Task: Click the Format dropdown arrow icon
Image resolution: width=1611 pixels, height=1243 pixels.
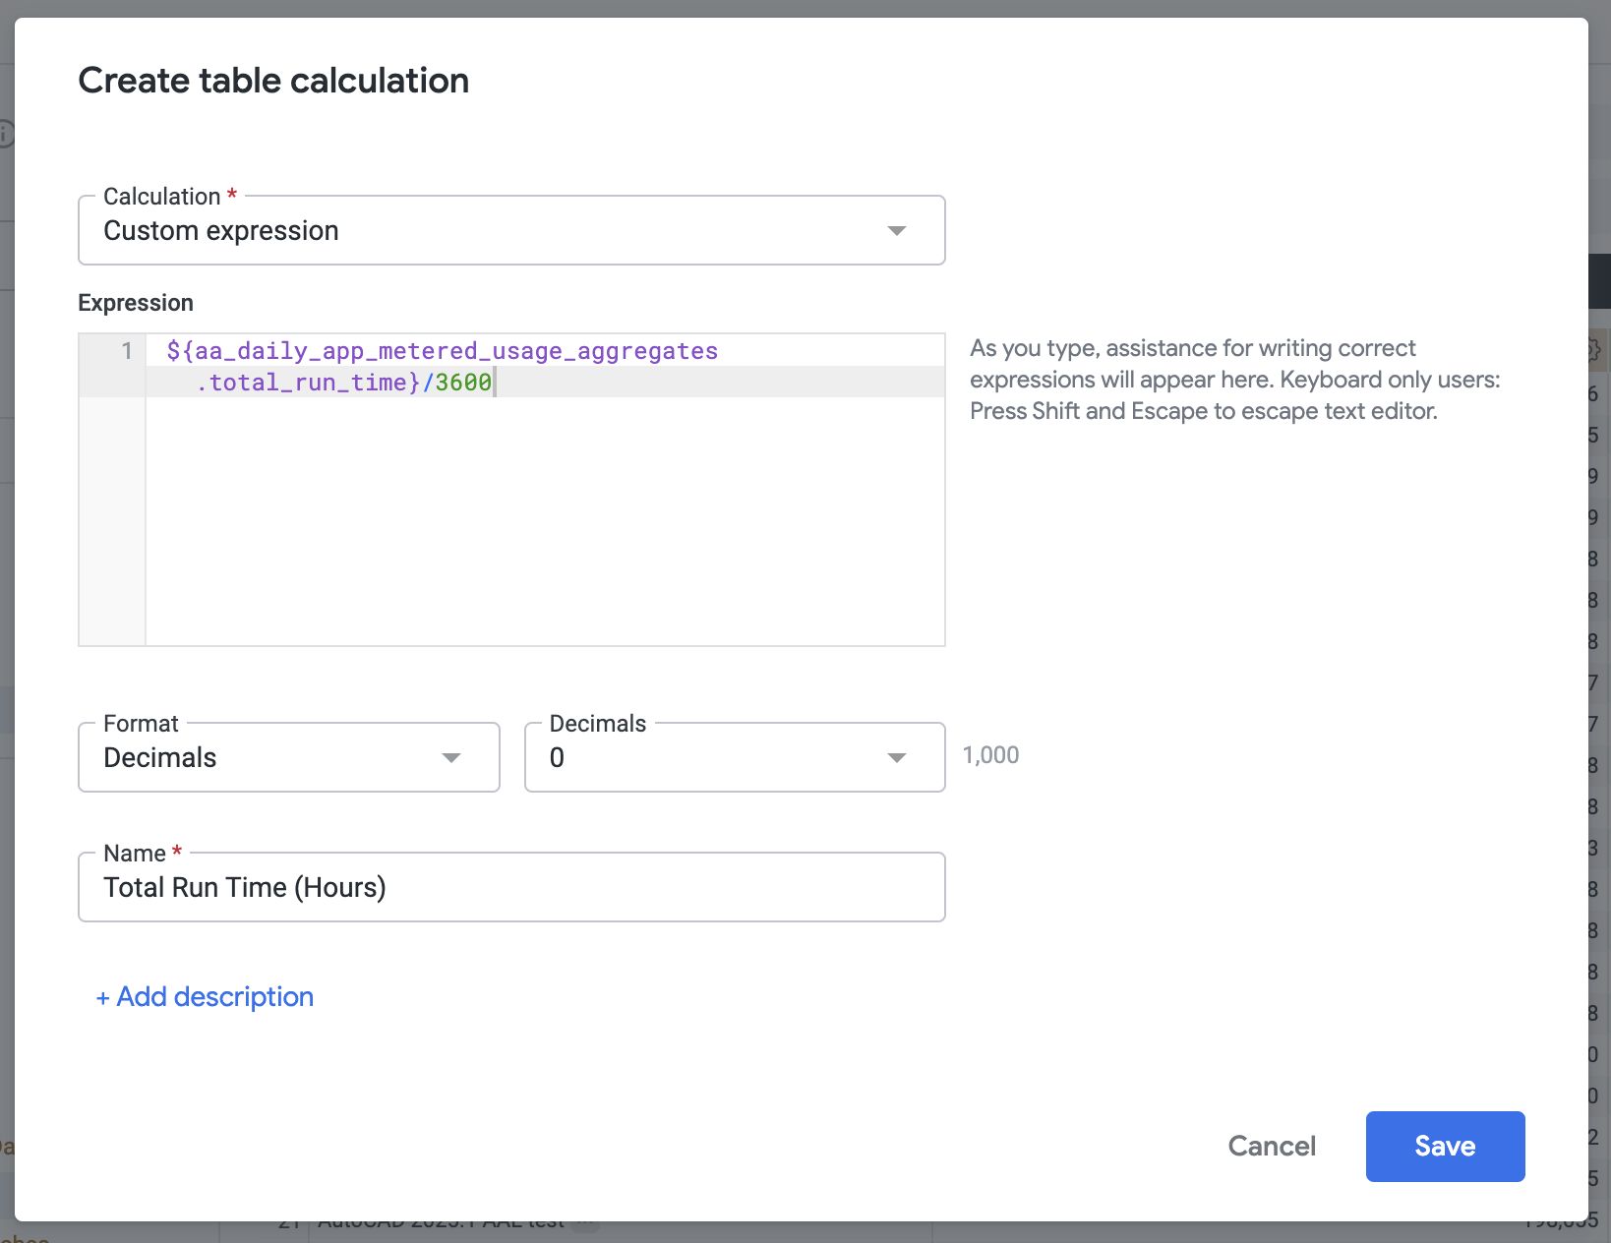Action: [450, 758]
